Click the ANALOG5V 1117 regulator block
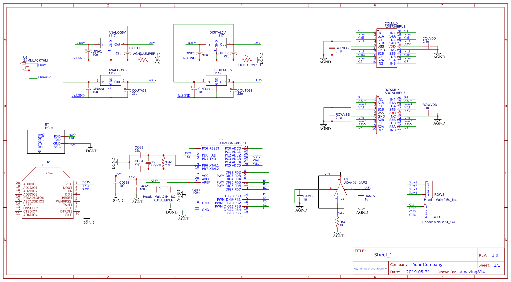The width and height of the screenshot is (511, 282). (x=111, y=43)
